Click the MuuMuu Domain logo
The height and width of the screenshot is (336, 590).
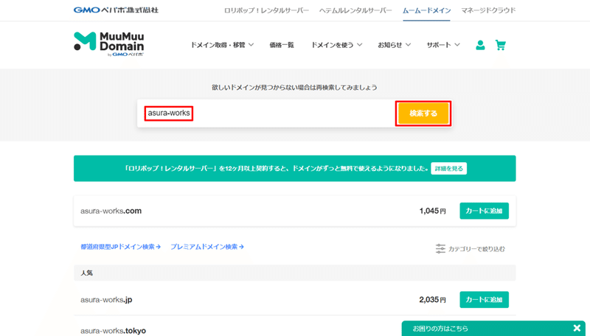click(108, 44)
